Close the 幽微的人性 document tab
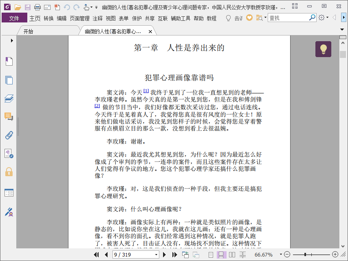The width and height of the screenshot is (348, 261). pyautogui.click(x=150, y=32)
